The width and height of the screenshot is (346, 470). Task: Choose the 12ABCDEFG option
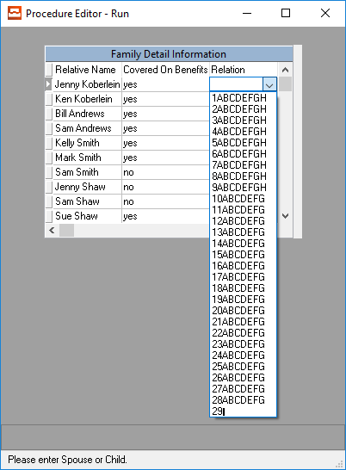click(x=243, y=221)
